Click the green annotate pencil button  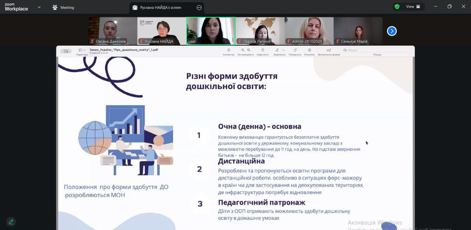coord(11,222)
